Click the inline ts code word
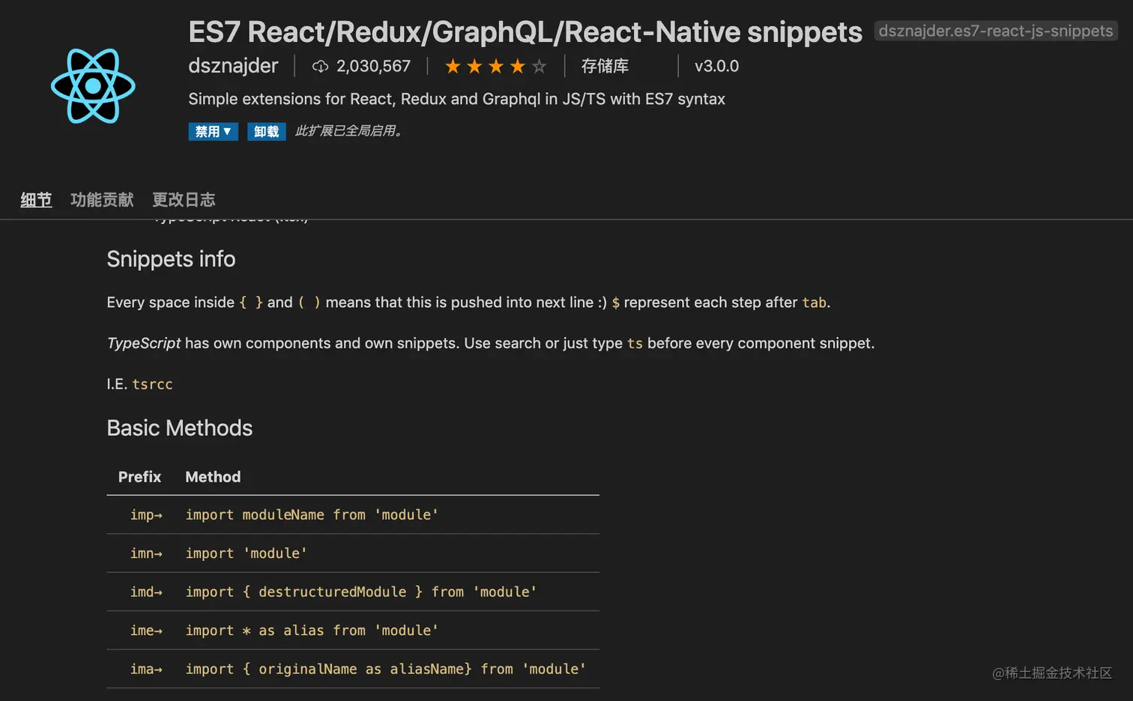Viewport: 1133px width, 701px height. [x=635, y=344]
